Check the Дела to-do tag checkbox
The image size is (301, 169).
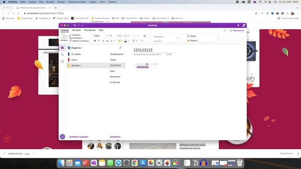click(188, 36)
